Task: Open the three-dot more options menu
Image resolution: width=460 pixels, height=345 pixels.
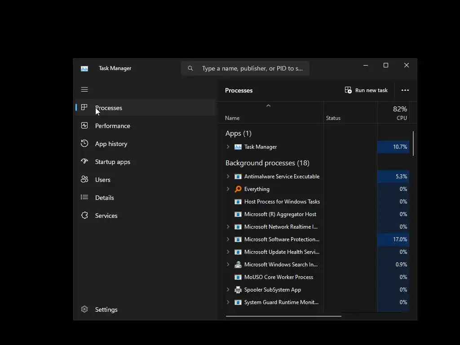Action: [x=405, y=90]
